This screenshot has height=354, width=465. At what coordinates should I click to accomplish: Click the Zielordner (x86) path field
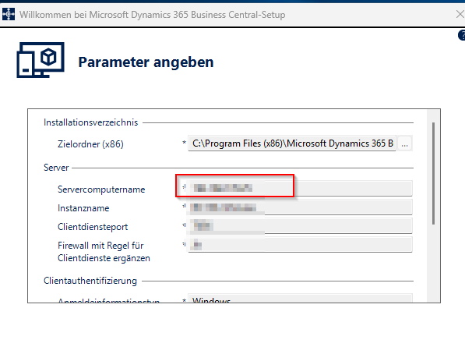click(292, 143)
